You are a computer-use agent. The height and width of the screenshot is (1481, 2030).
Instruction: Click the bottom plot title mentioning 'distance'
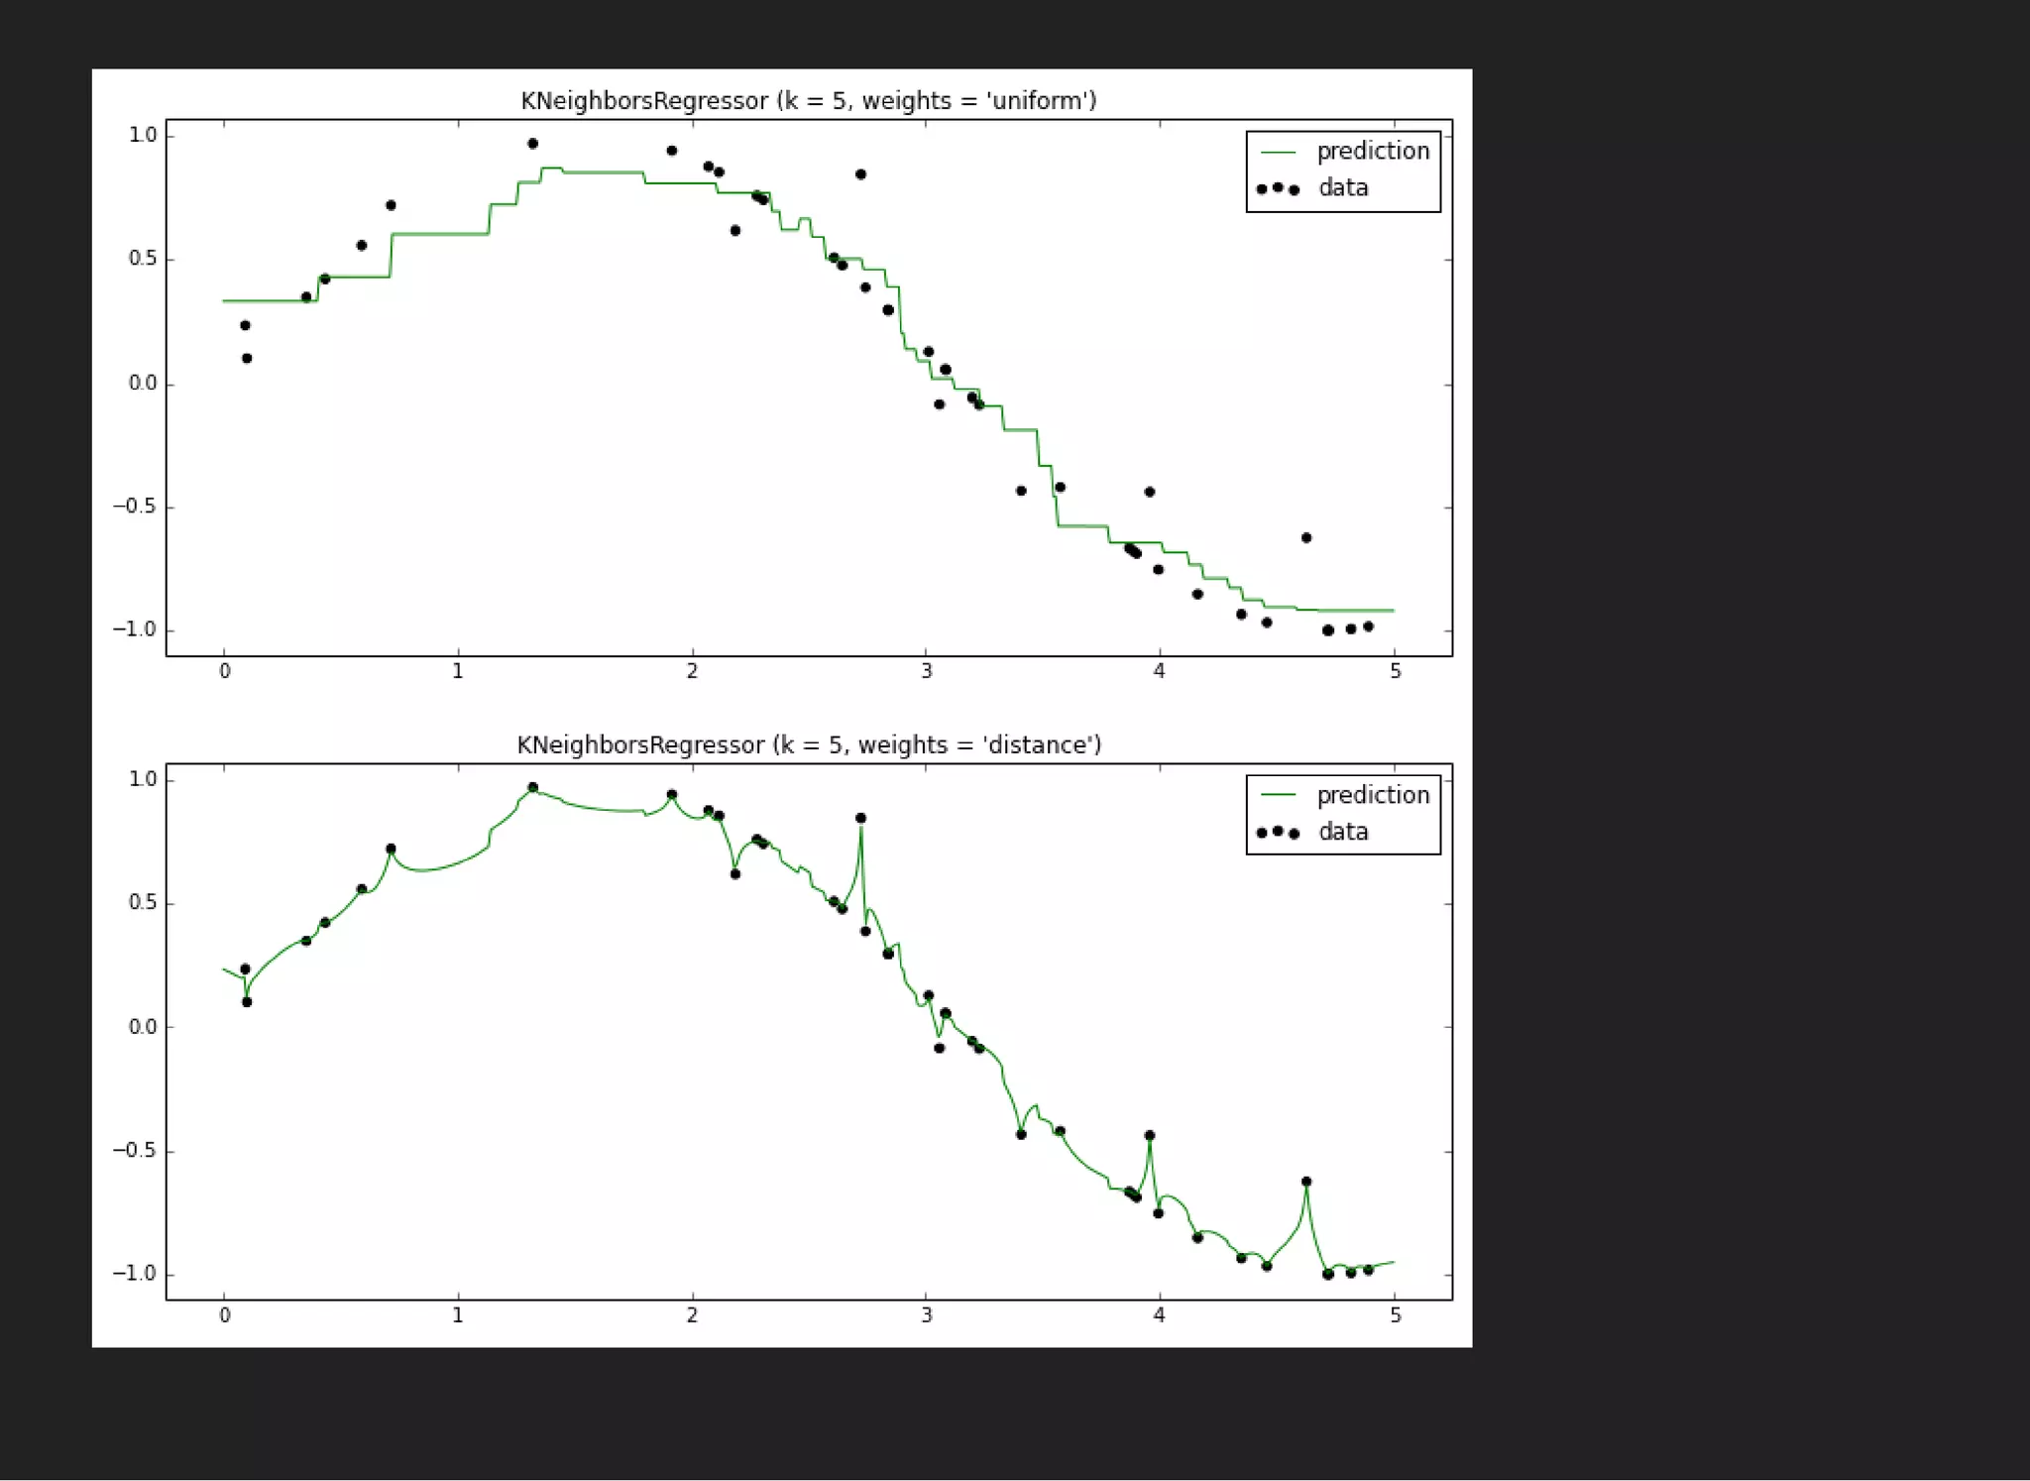[808, 745]
